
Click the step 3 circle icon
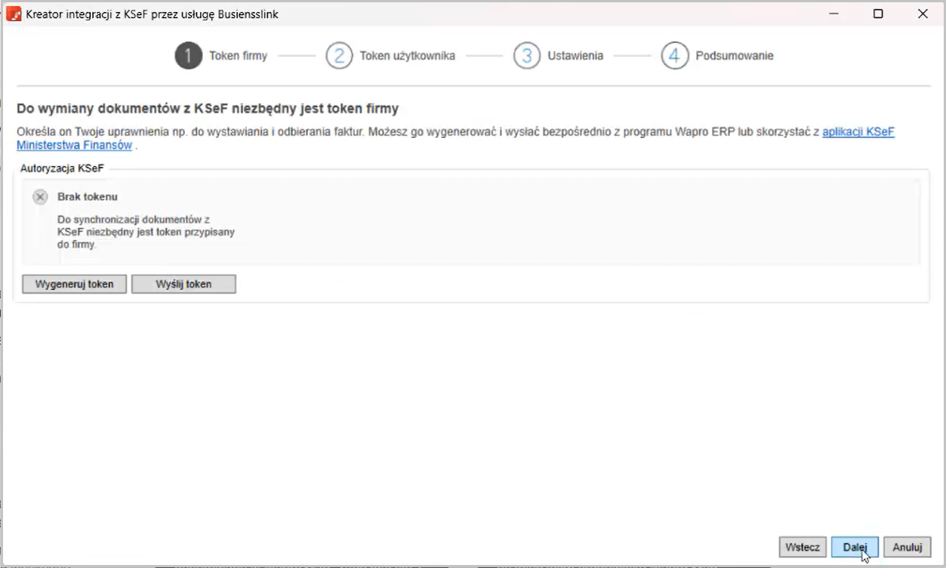[527, 56]
